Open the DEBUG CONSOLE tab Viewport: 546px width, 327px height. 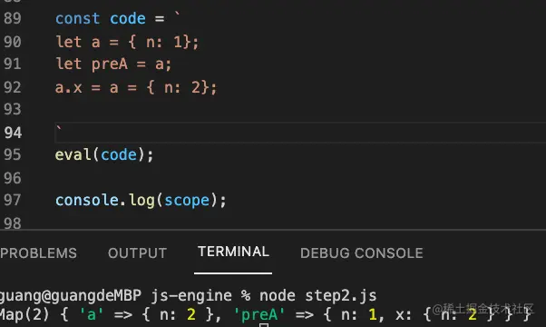pos(362,253)
